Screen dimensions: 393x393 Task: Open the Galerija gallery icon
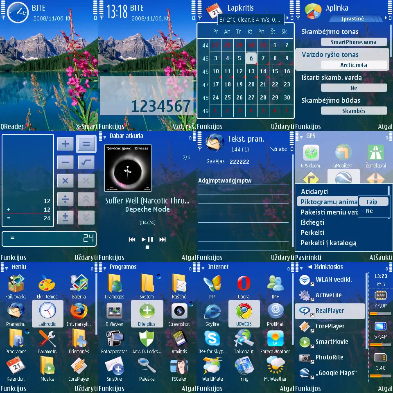79,287
